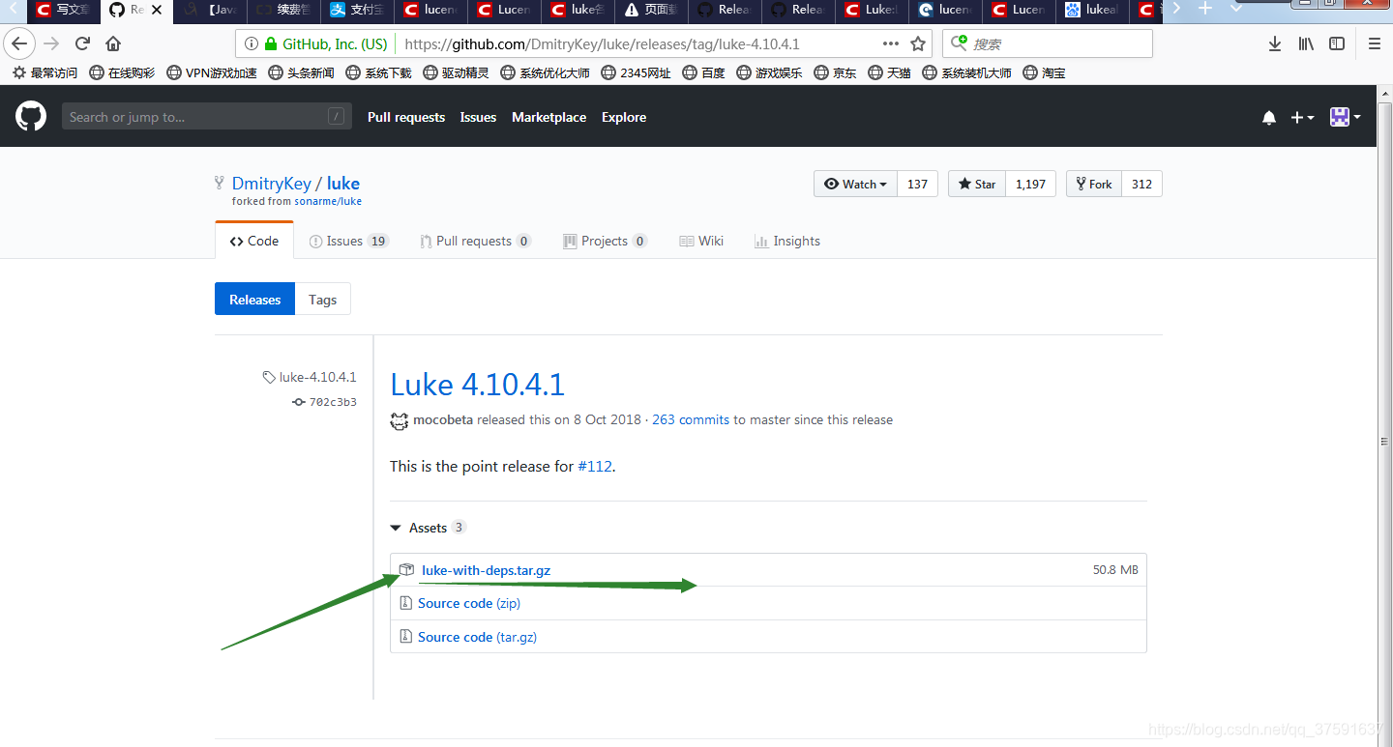1393x747 pixels.
Task: Star the luke repository
Action: point(976,183)
